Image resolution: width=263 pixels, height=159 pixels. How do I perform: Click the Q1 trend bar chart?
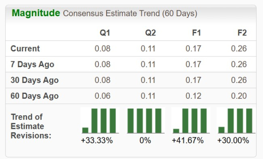(100, 120)
